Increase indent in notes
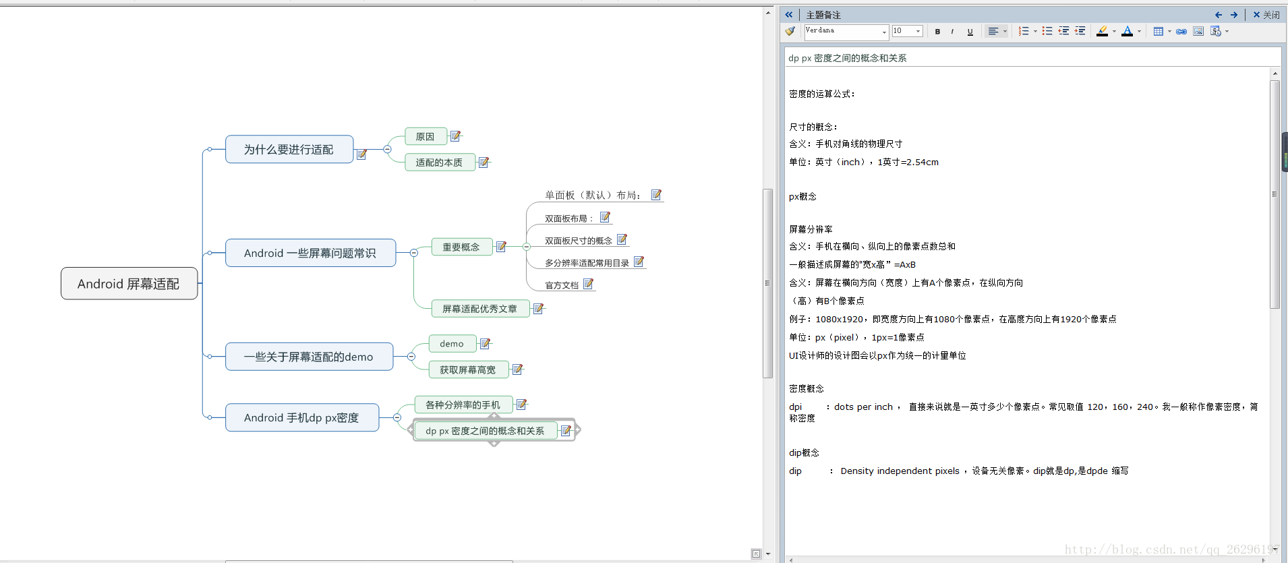 click(x=1080, y=31)
